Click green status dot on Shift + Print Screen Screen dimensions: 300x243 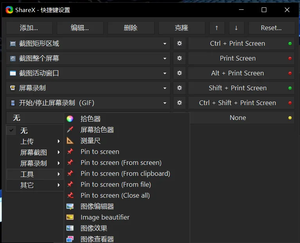pos(290,88)
